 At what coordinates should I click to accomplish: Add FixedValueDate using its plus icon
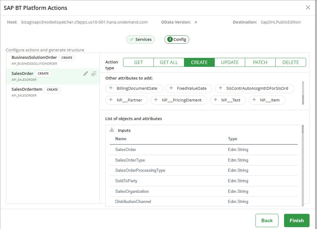point(171,88)
